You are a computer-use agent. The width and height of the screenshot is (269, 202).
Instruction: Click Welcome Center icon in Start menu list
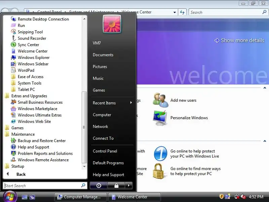click(13, 51)
